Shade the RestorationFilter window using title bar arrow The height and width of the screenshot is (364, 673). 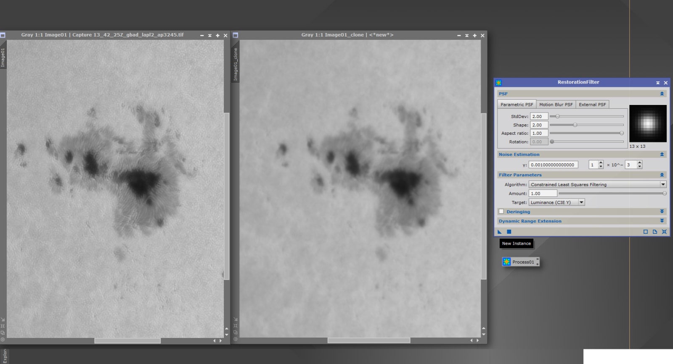tap(658, 83)
